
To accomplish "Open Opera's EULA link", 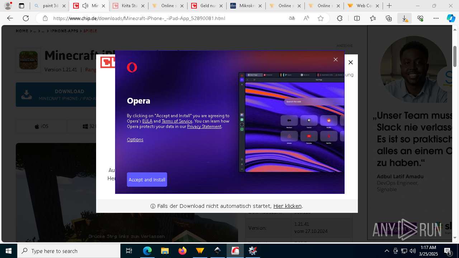I will (147, 121).
